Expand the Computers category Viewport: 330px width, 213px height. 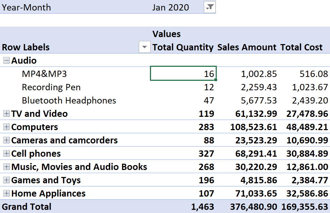click(6, 127)
